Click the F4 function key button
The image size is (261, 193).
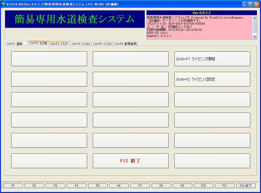coord(76,186)
